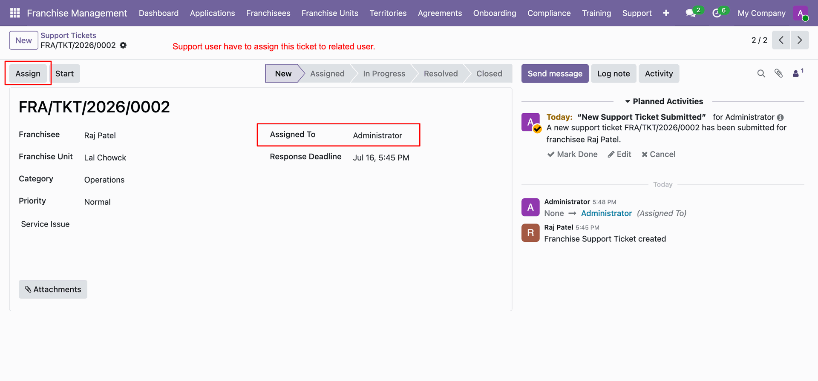Image resolution: width=818 pixels, height=381 pixels.
Task: Edit the planned activity
Action: click(x=619, y=154)
